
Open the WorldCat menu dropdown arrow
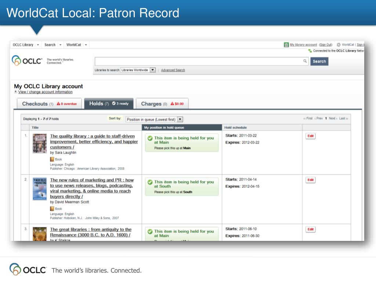click(x=86, y=45)
